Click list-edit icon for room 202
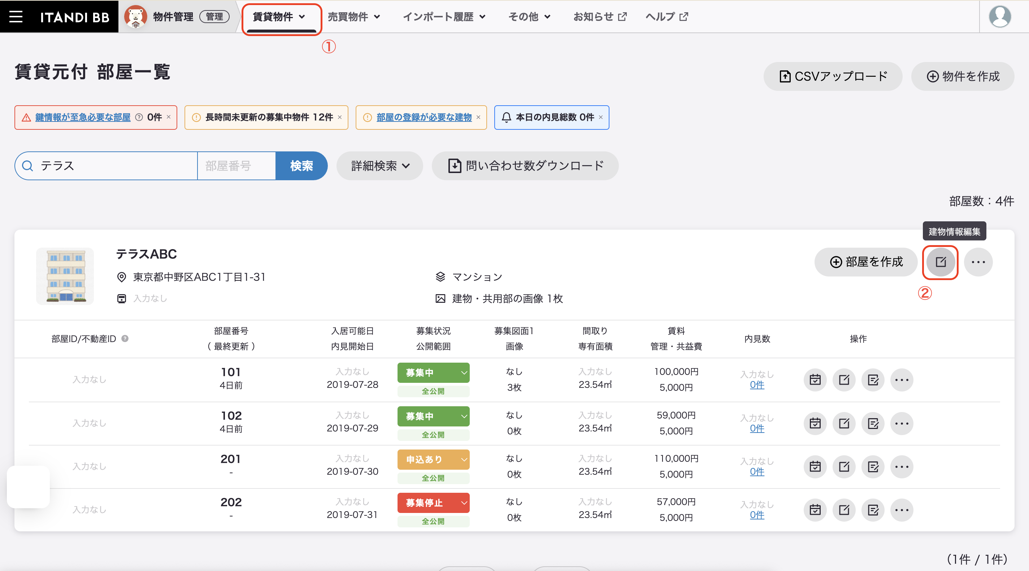The width and height of the screenshot is (1029, 571). pos(873,510)
